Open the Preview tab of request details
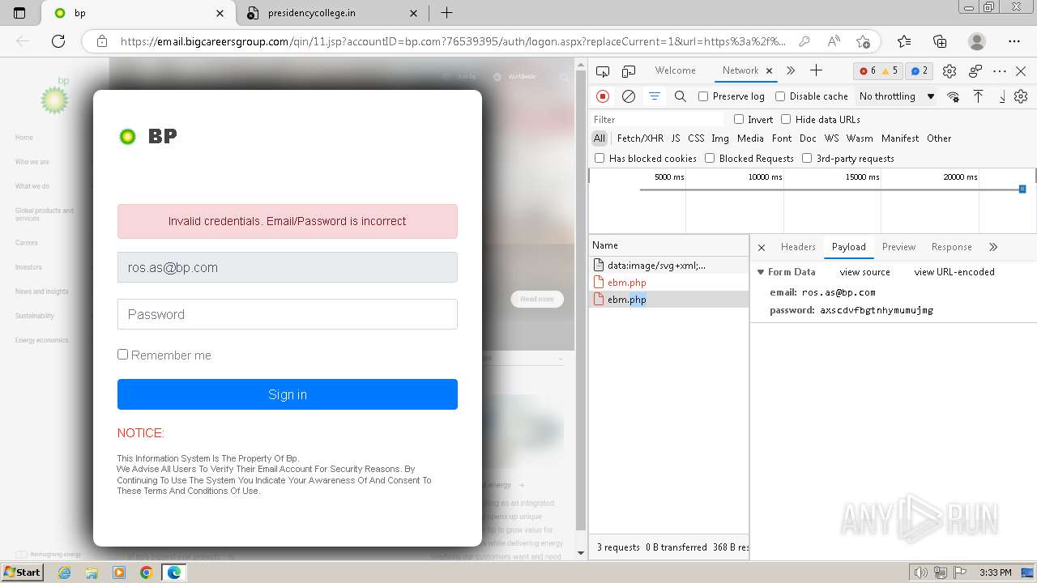1037x583 pixels. (898, 247)
